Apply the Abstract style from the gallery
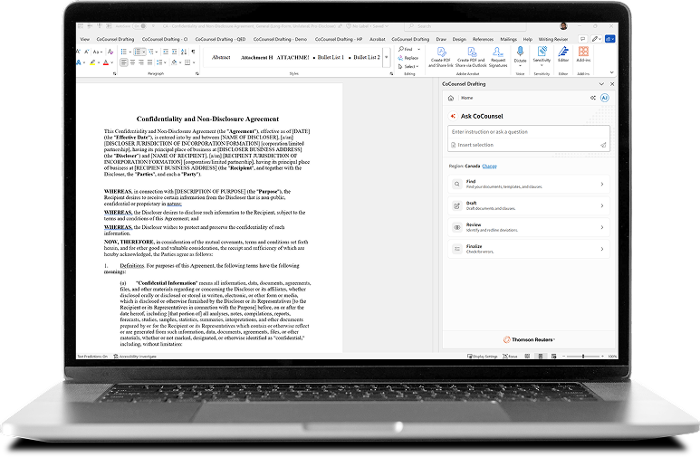 221,57
